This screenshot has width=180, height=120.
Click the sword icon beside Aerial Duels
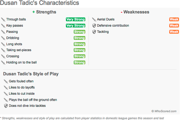click(x=94, y=20)
